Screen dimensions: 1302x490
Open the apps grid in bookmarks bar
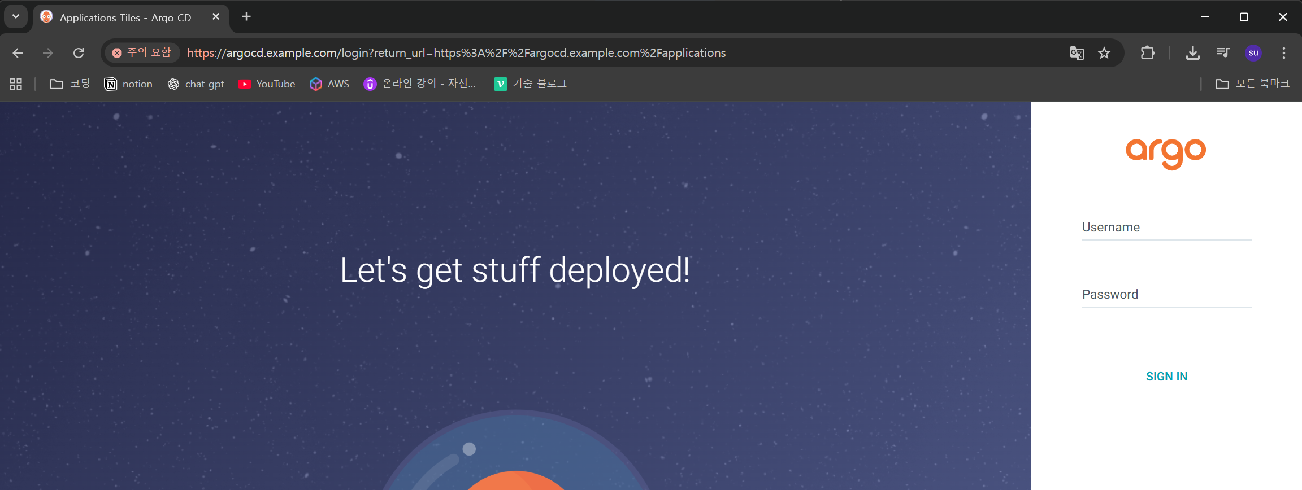pos(16,84)
